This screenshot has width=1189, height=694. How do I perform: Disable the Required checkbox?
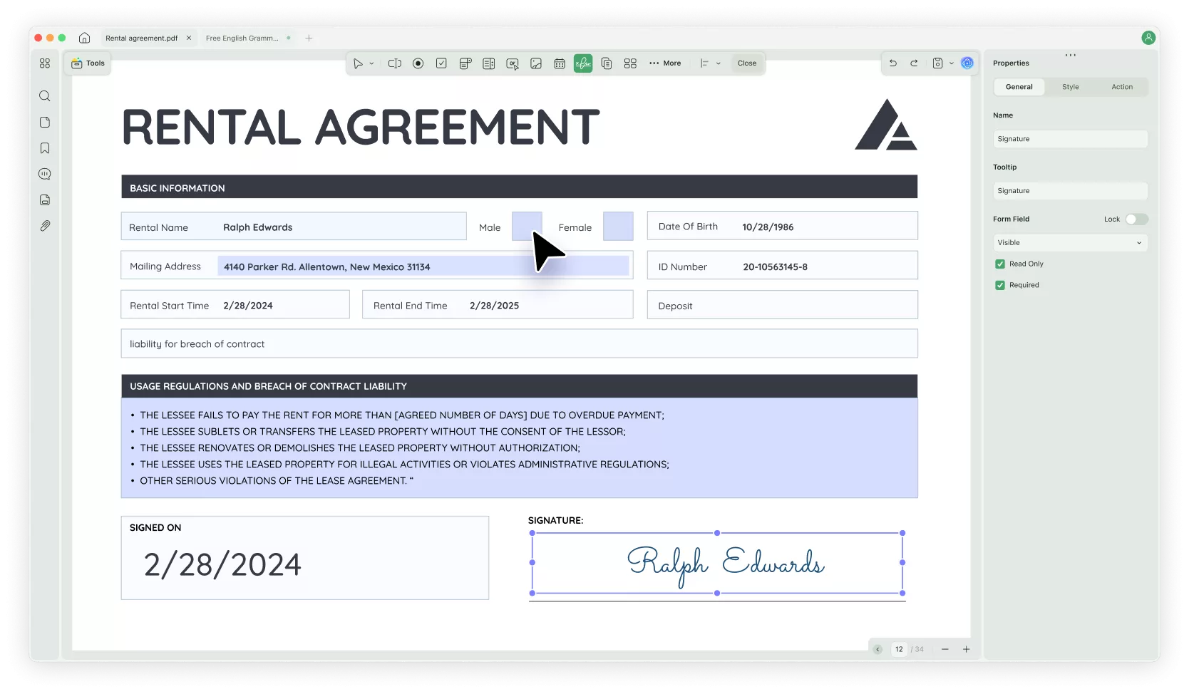pyautogui.click(x=999, y=284)
